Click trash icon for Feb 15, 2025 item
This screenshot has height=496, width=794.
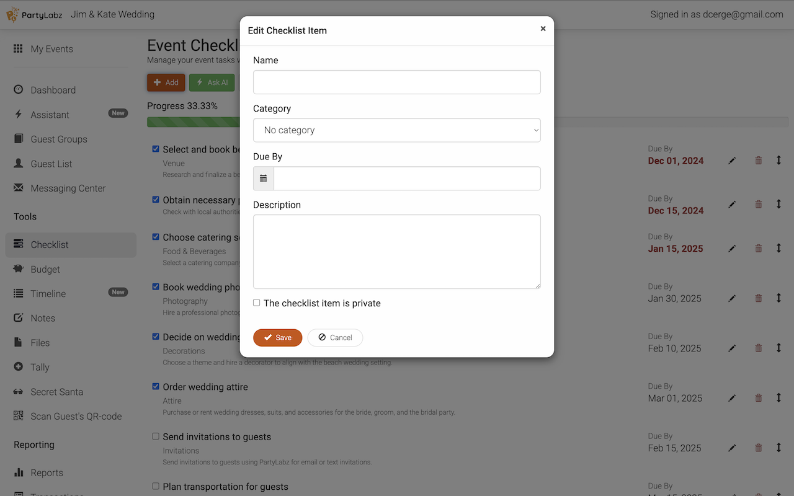pyautogui.click(x=758, y=448)
